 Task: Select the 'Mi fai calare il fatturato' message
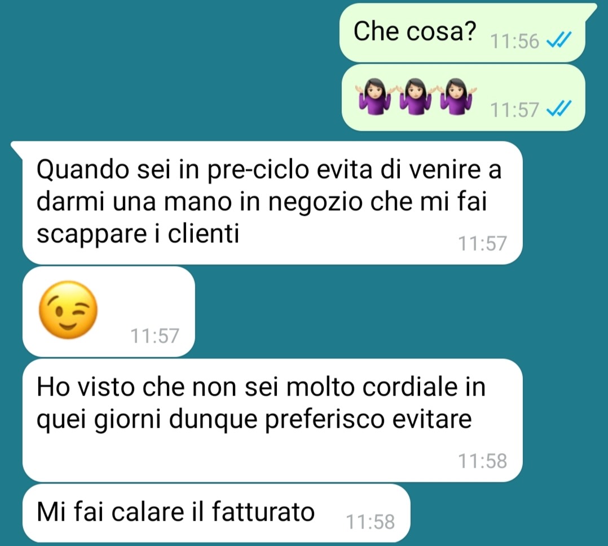pos(217,513)
